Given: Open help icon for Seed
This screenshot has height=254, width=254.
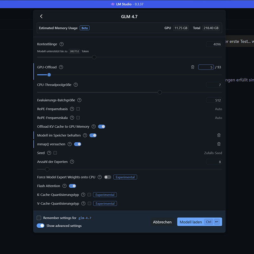Looking at the screenshot, I should pos(49,153).
